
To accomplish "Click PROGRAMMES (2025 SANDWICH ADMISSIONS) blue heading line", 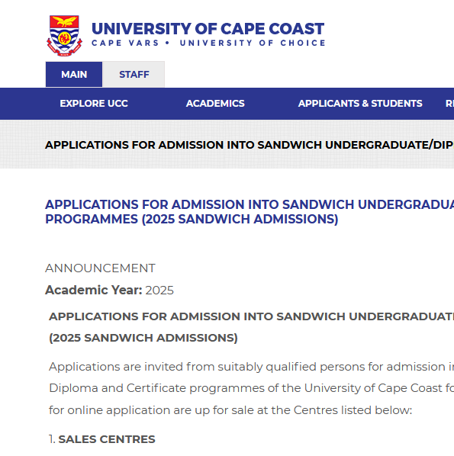I will (x=192, y=219).
